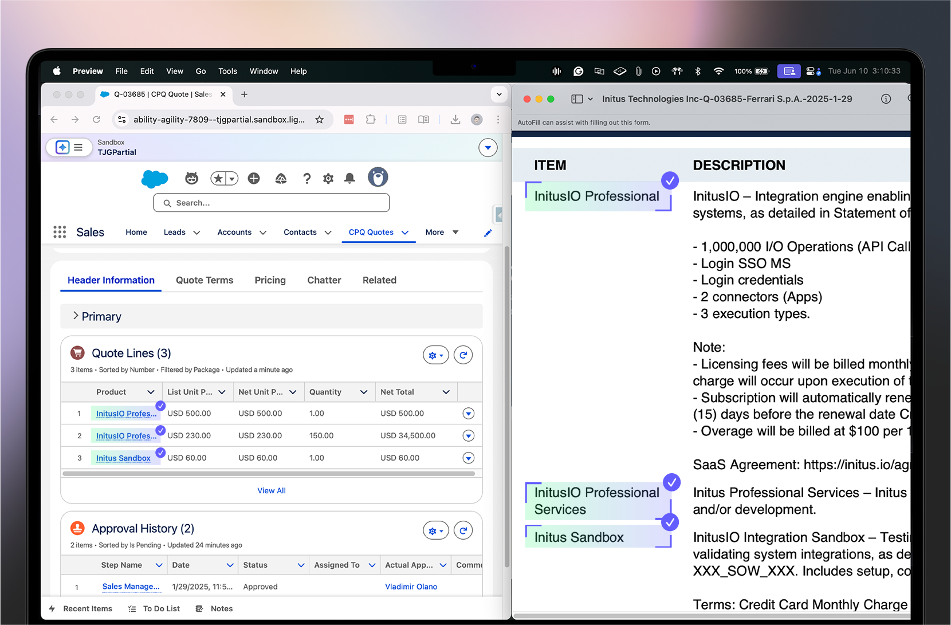The image size is (951, 625).
Task: Open the Chatter tab
Action: coord(324,280)
